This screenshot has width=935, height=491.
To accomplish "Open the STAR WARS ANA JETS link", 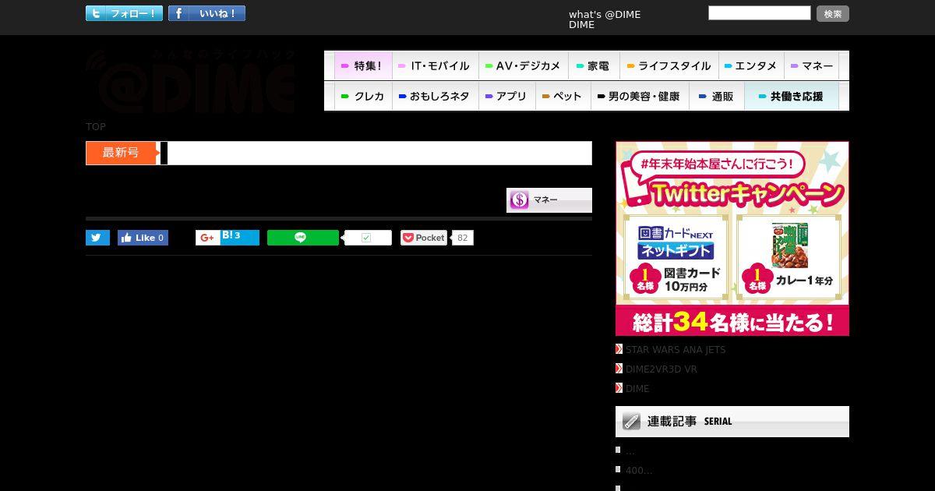I will coord(675,350).
